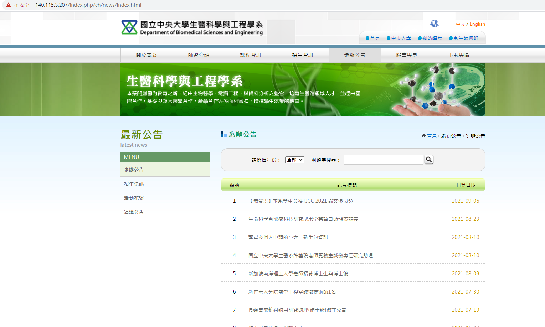Open news about 許藝瓊老師實驗室誠徵專任研究助理
Viewport: 545px width, 327px height.
pos(310,255)
